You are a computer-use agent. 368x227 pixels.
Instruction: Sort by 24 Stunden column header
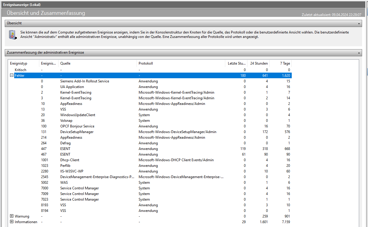click(259, 63)
